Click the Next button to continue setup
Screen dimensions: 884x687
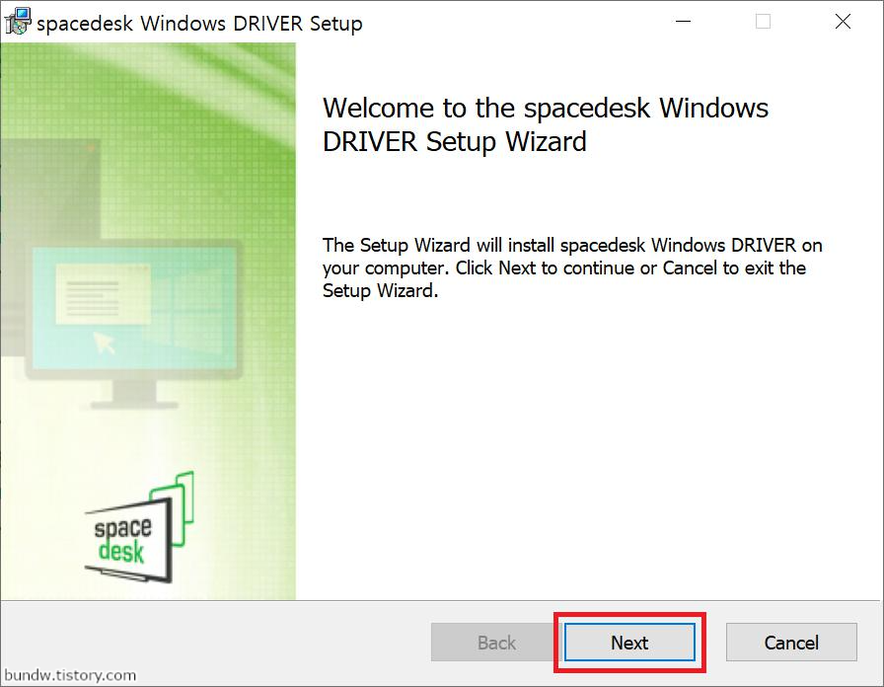click(629, 642)
